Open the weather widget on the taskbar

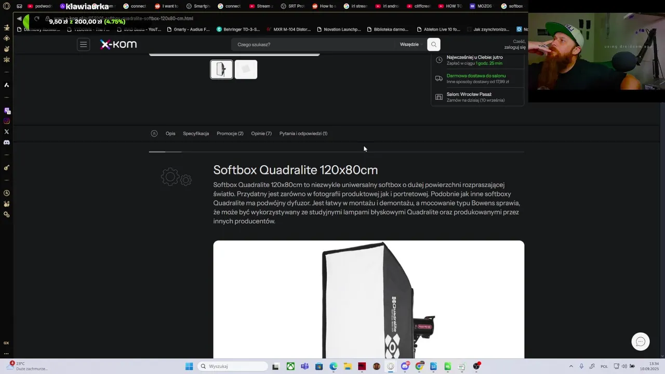27,366
